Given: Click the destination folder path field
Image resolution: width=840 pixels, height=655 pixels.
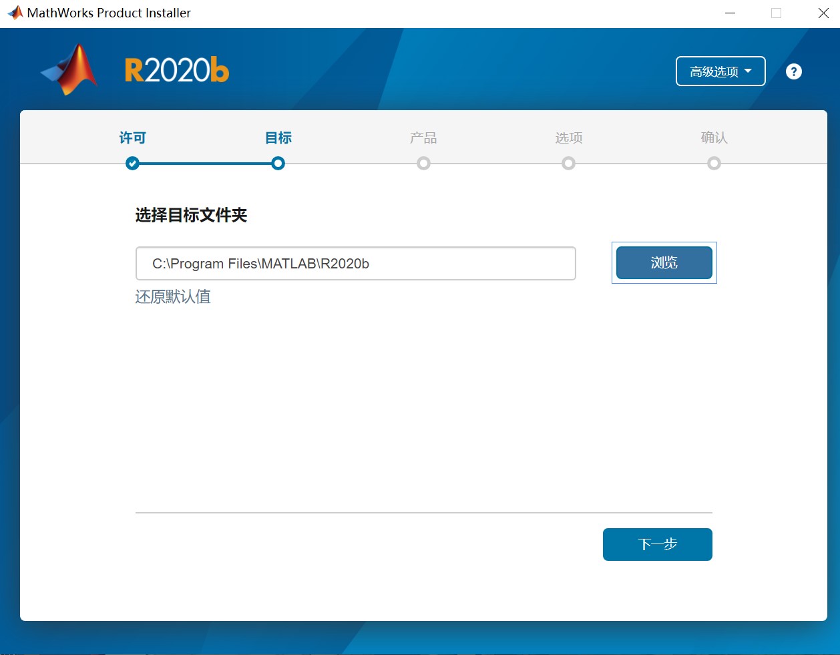Looking at the screenshot, I should [x=356, y=263].
